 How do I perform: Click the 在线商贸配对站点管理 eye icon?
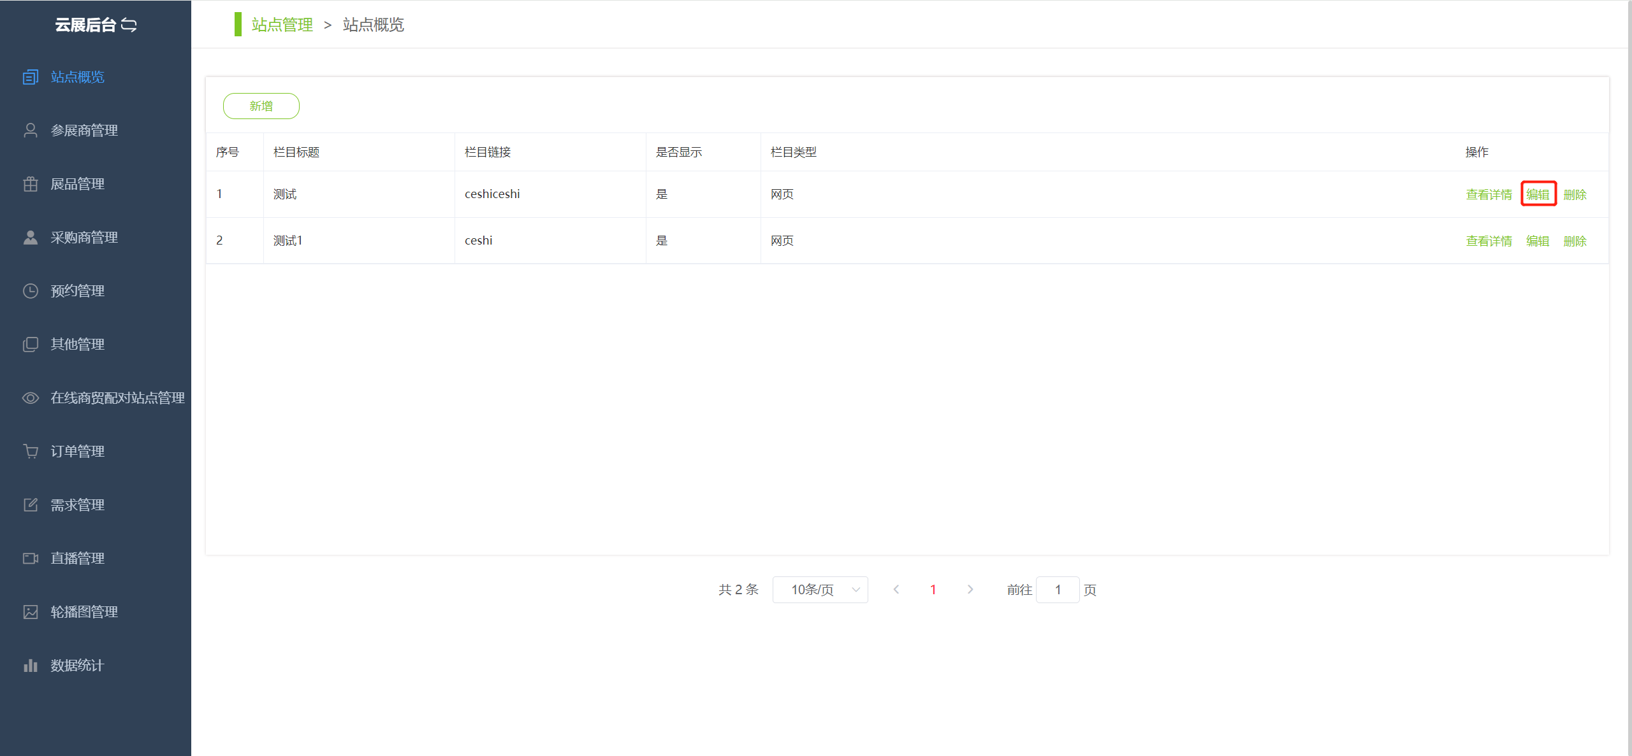[31, 398]
